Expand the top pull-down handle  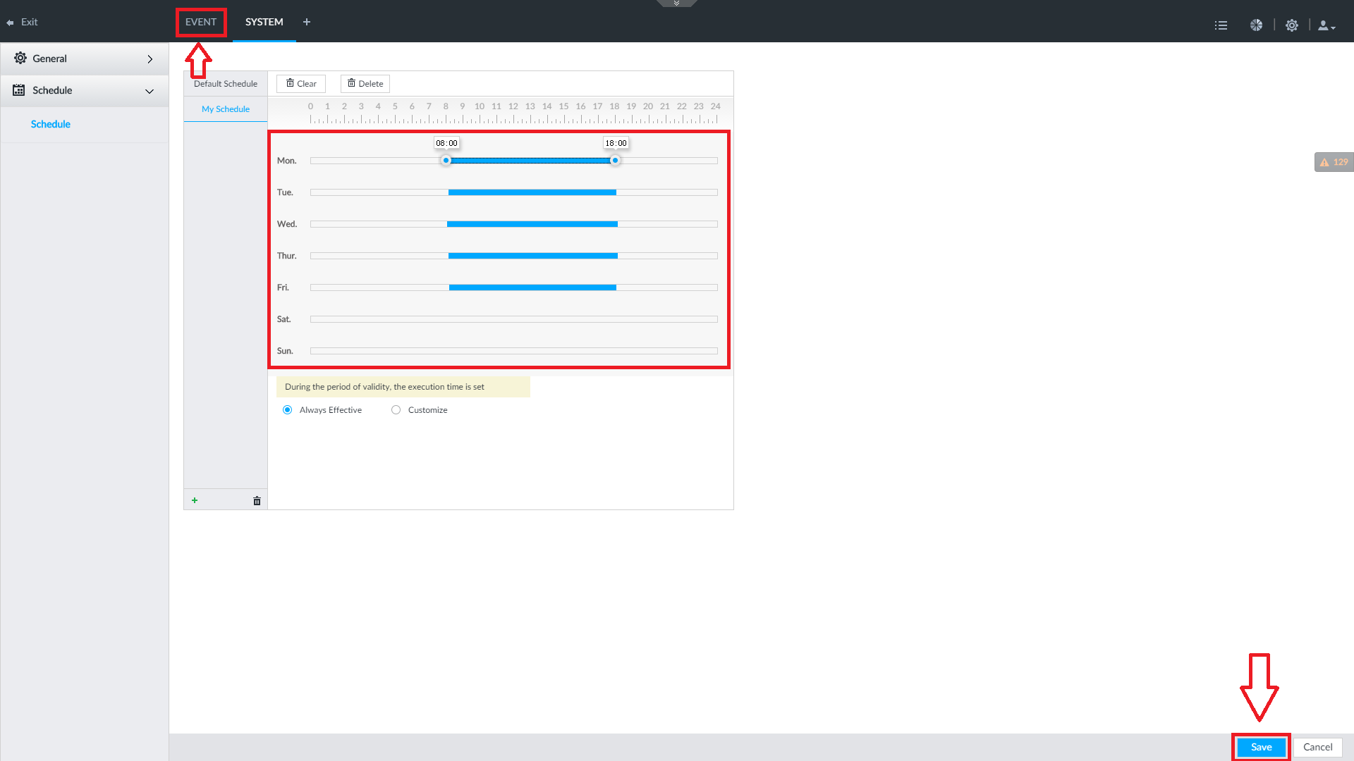pyautogui.click(x=676, y=4)
